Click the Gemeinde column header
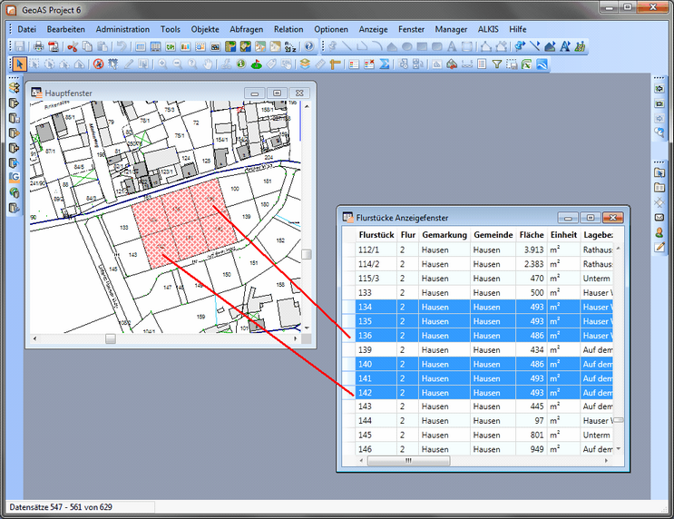Screen dimensions: 674x519 pyautogui.click(x=493, y=235)
